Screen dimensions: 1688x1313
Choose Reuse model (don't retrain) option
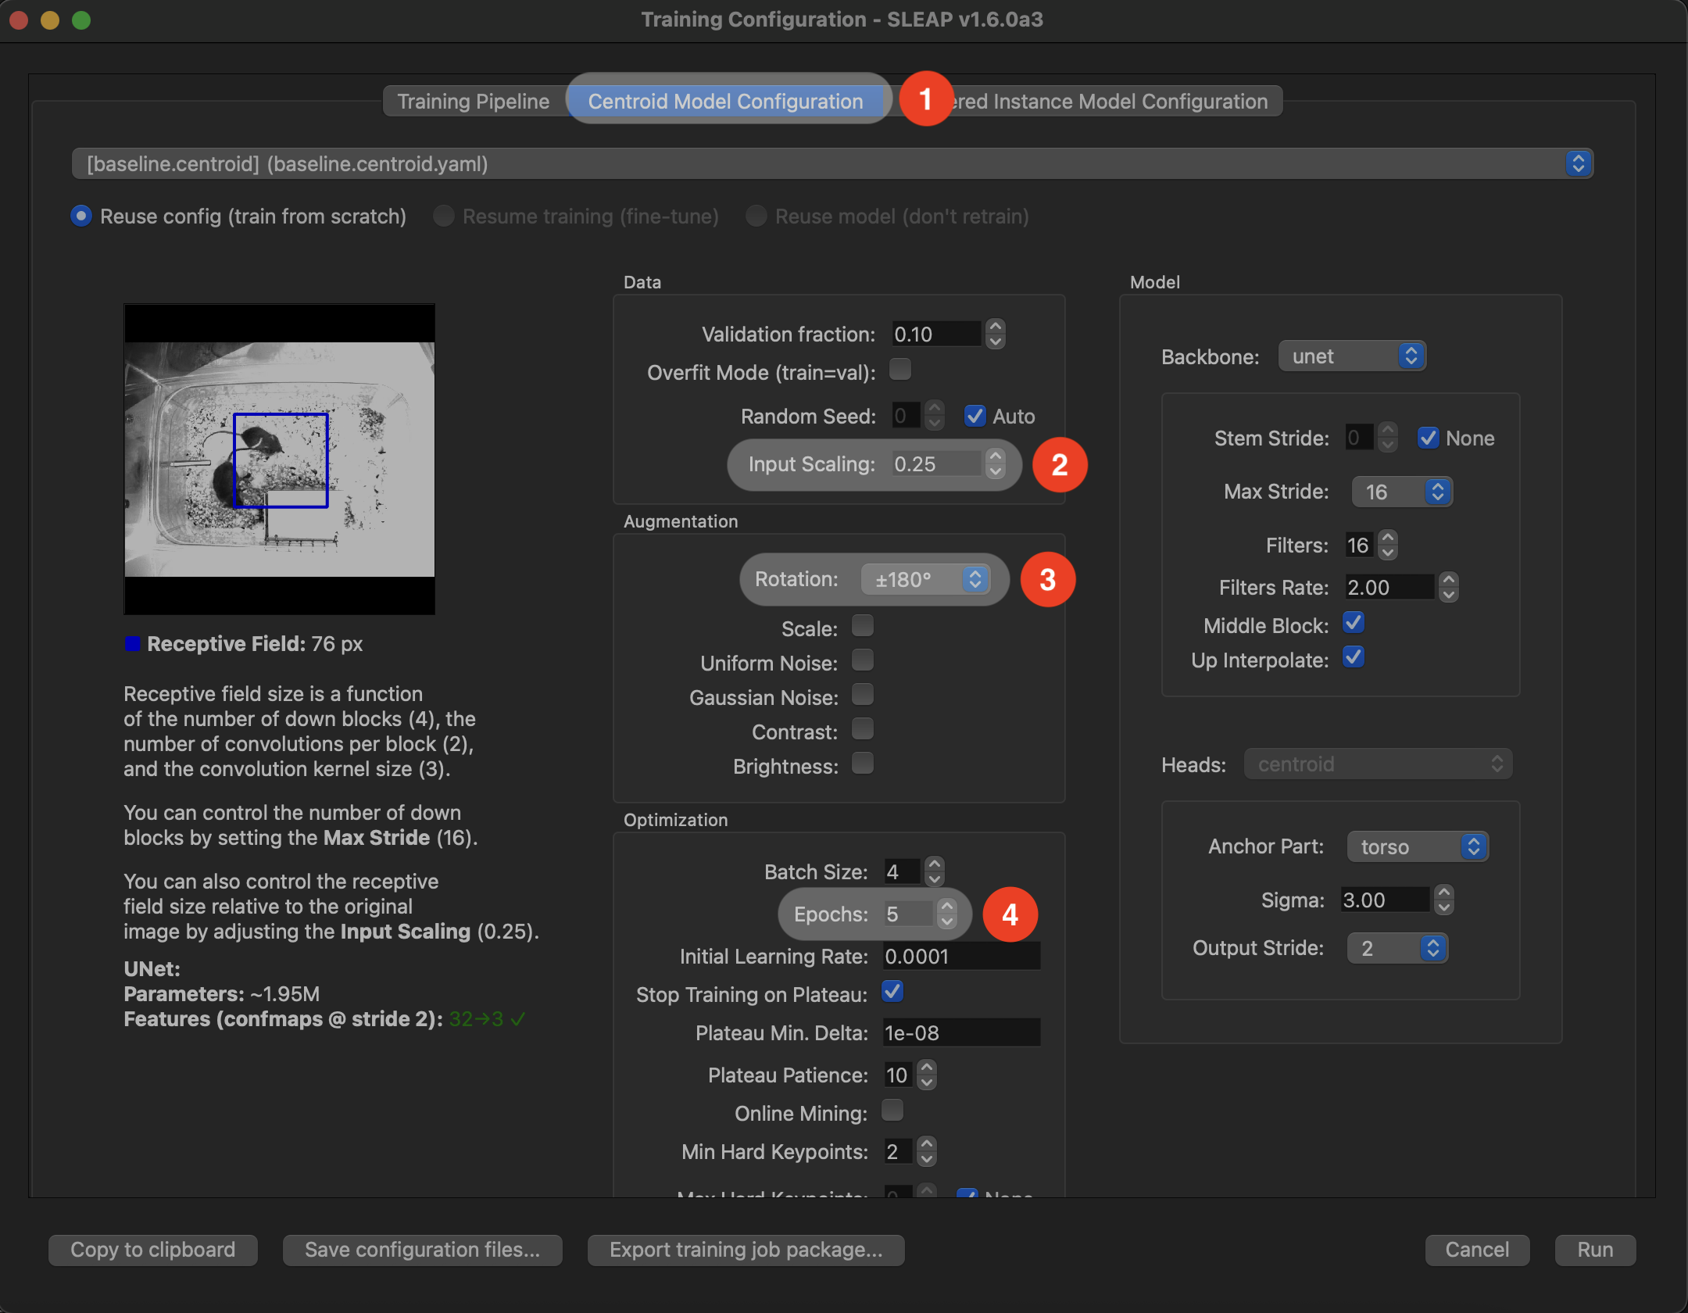pyautogui.click(x=888, y=216)
